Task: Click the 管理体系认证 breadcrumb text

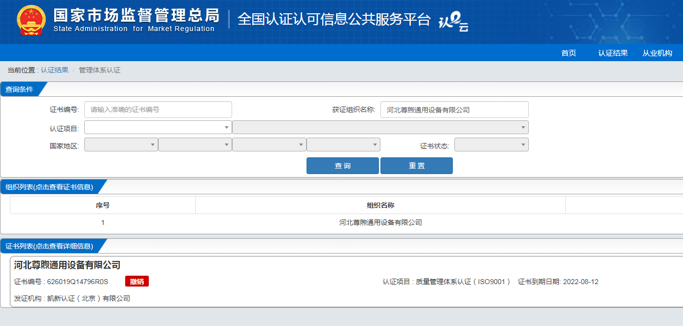Action: click(x=100, y=70)
